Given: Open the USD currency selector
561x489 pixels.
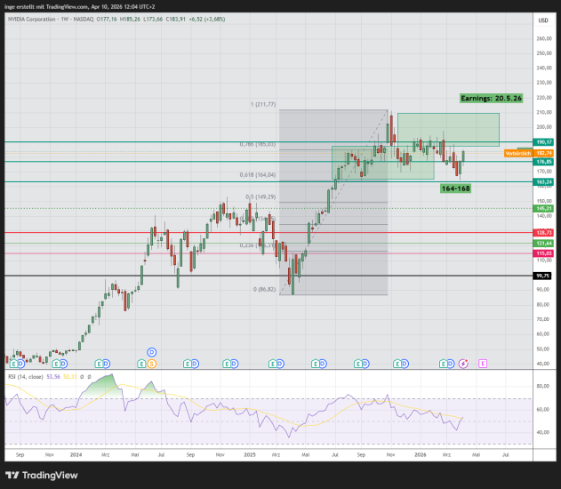Looking at the screenshot, I should coord(541,20).
